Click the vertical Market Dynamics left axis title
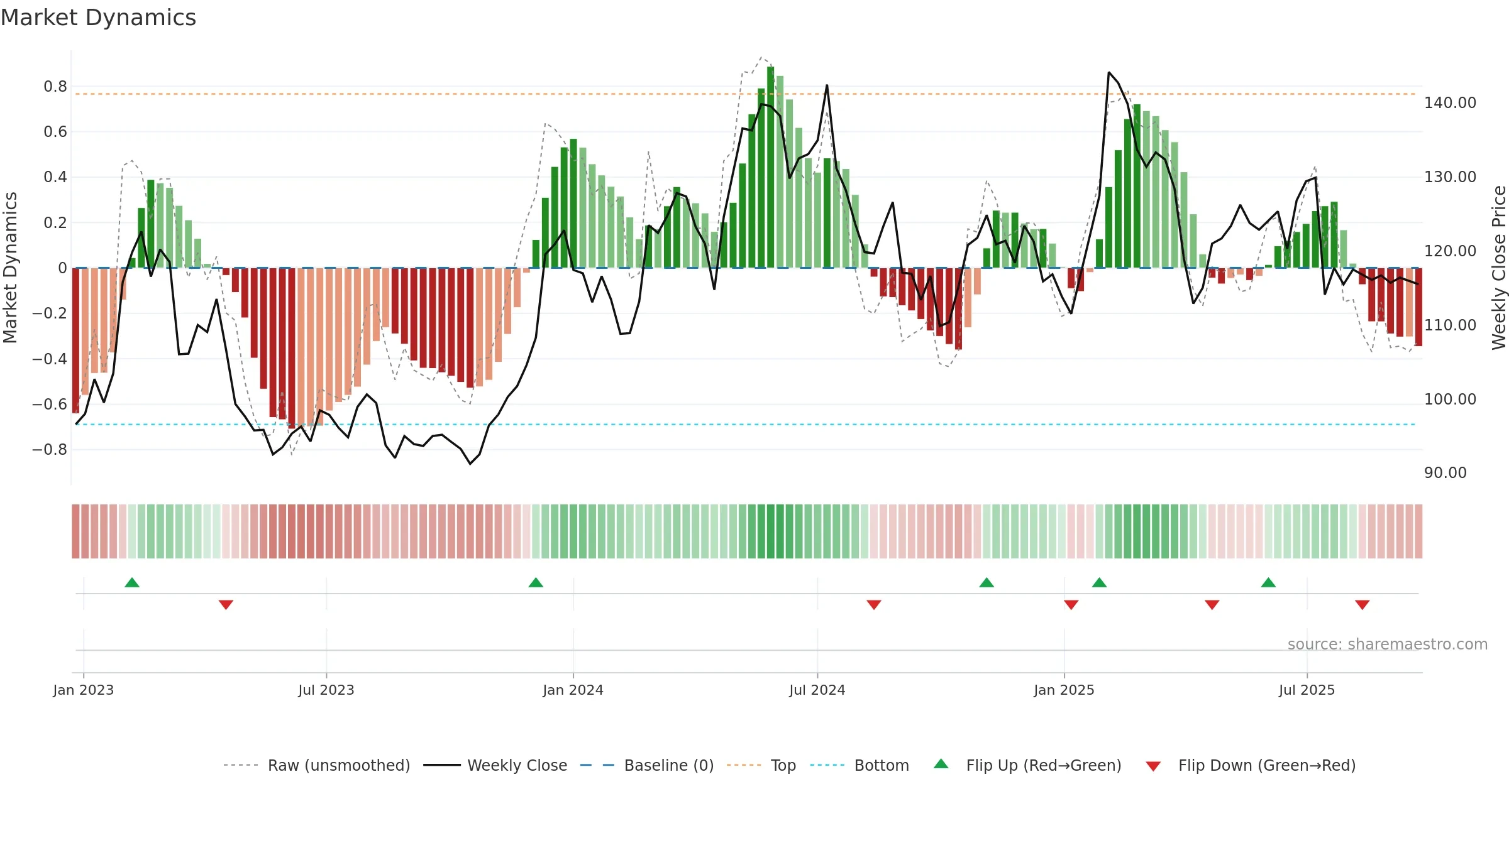Viewport: 1509px width, 848px height. click(10, 268)
